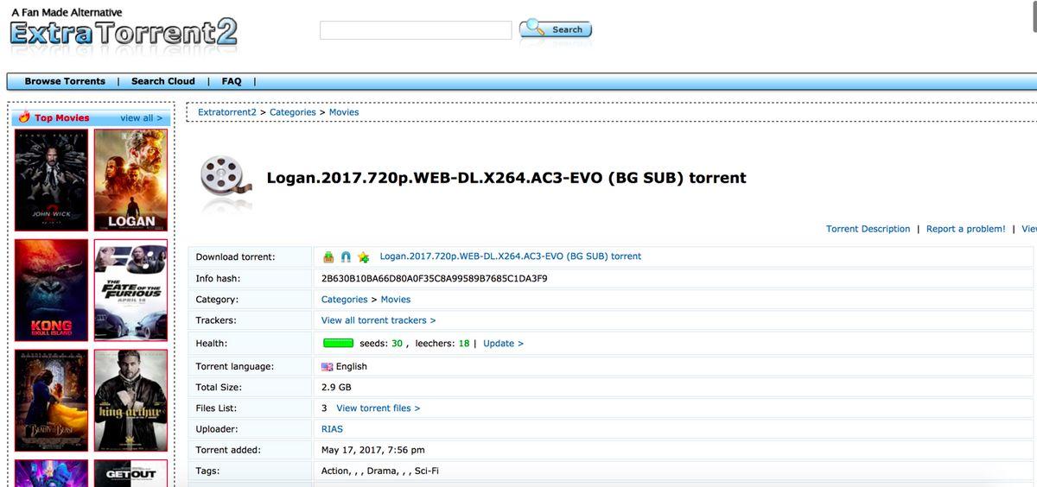The width and height of the screenshot is (1037, 487).
Task: Open the King Arthur poster thumbnail
Action: [130, 400]
